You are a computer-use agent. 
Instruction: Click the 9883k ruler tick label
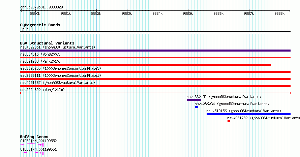click(127, 13)
